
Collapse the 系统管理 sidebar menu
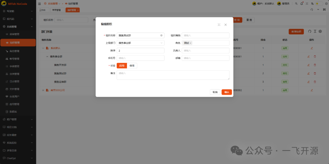[x=18, y=26]
